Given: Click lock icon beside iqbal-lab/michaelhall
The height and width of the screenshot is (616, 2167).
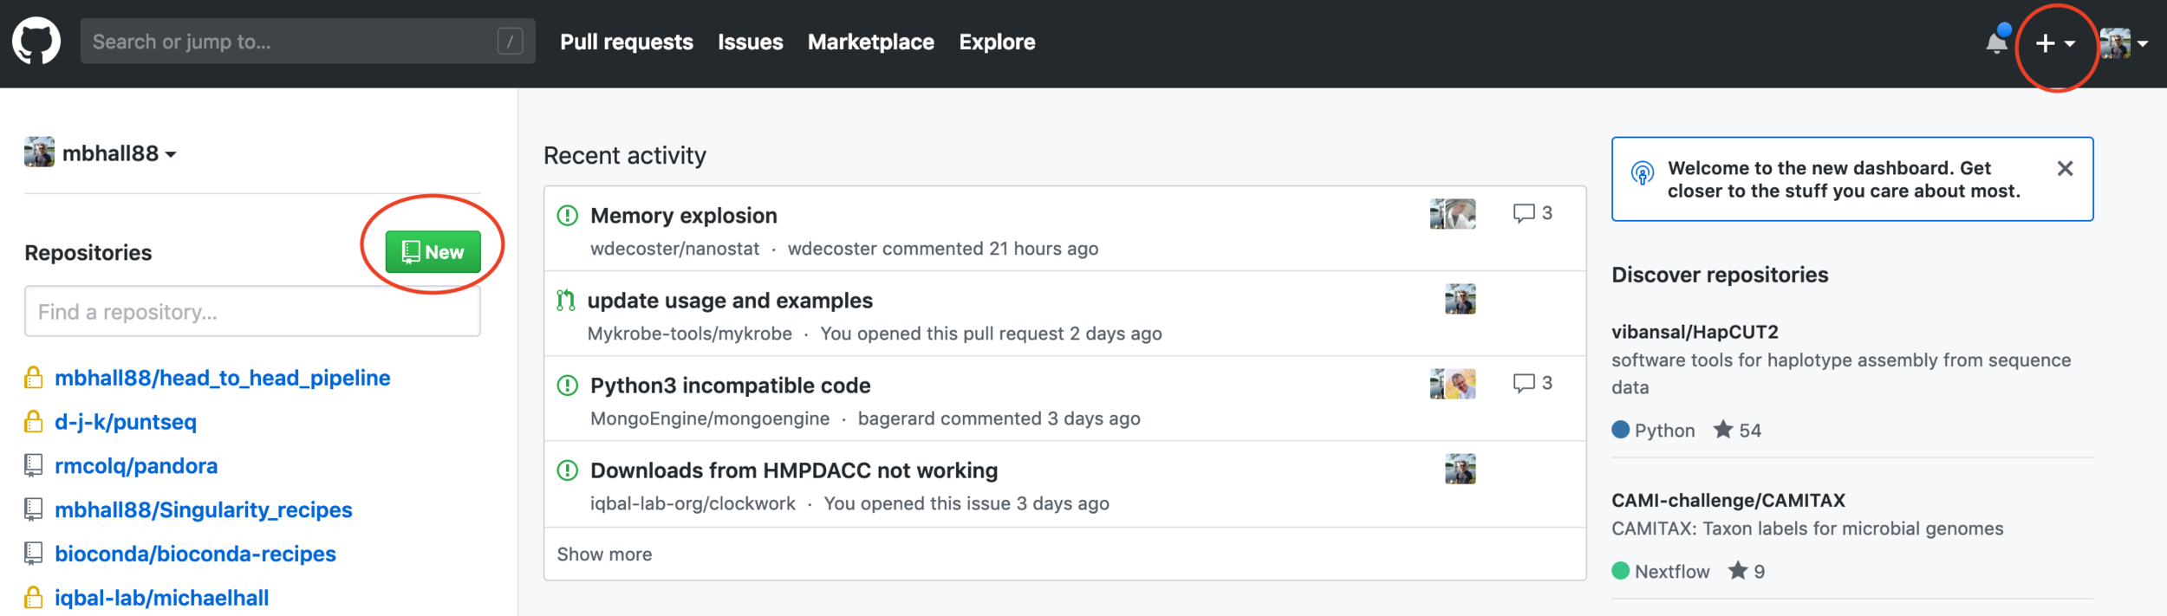Looking at the screenshot, I should (x=33, y=597).
